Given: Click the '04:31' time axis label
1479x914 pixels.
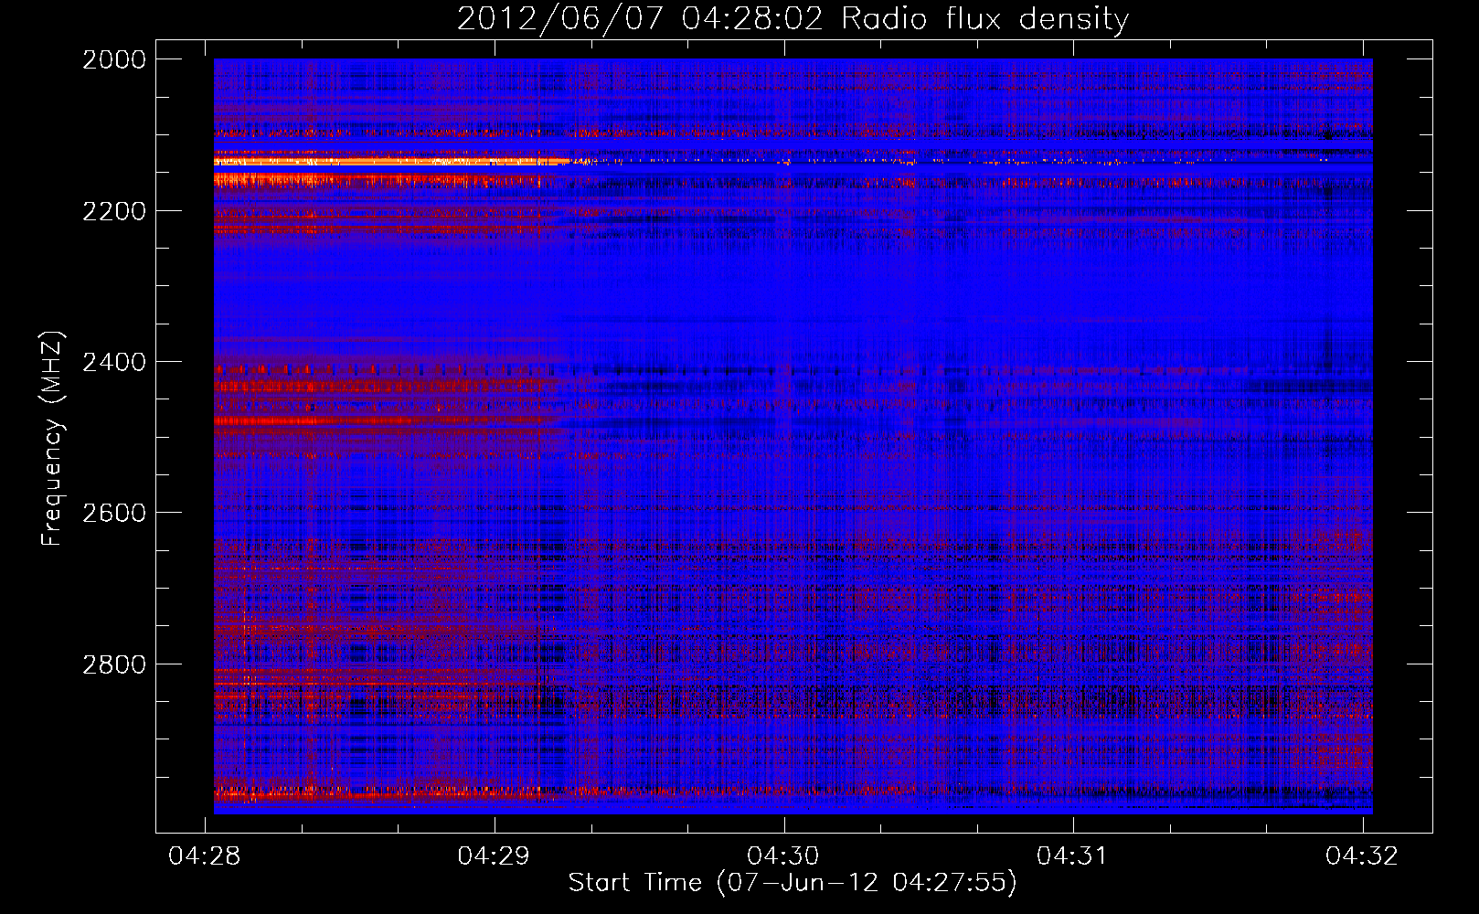Looking at the screenshot, I should click(x=1072, y=856).
